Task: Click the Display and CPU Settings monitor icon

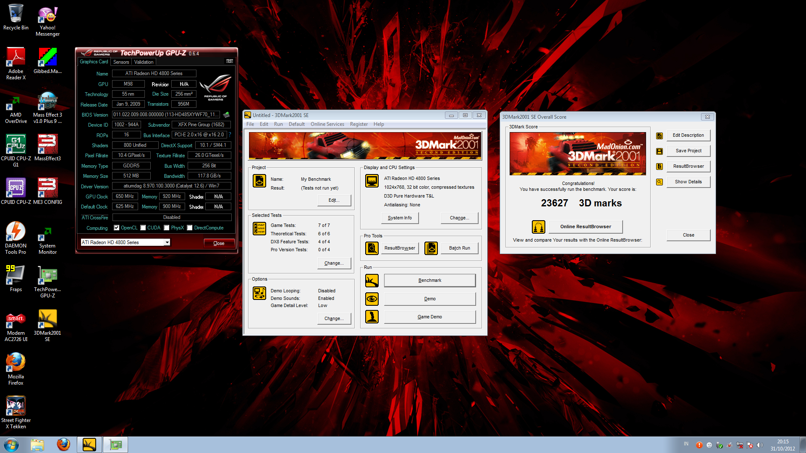Action: click(372, 181)
